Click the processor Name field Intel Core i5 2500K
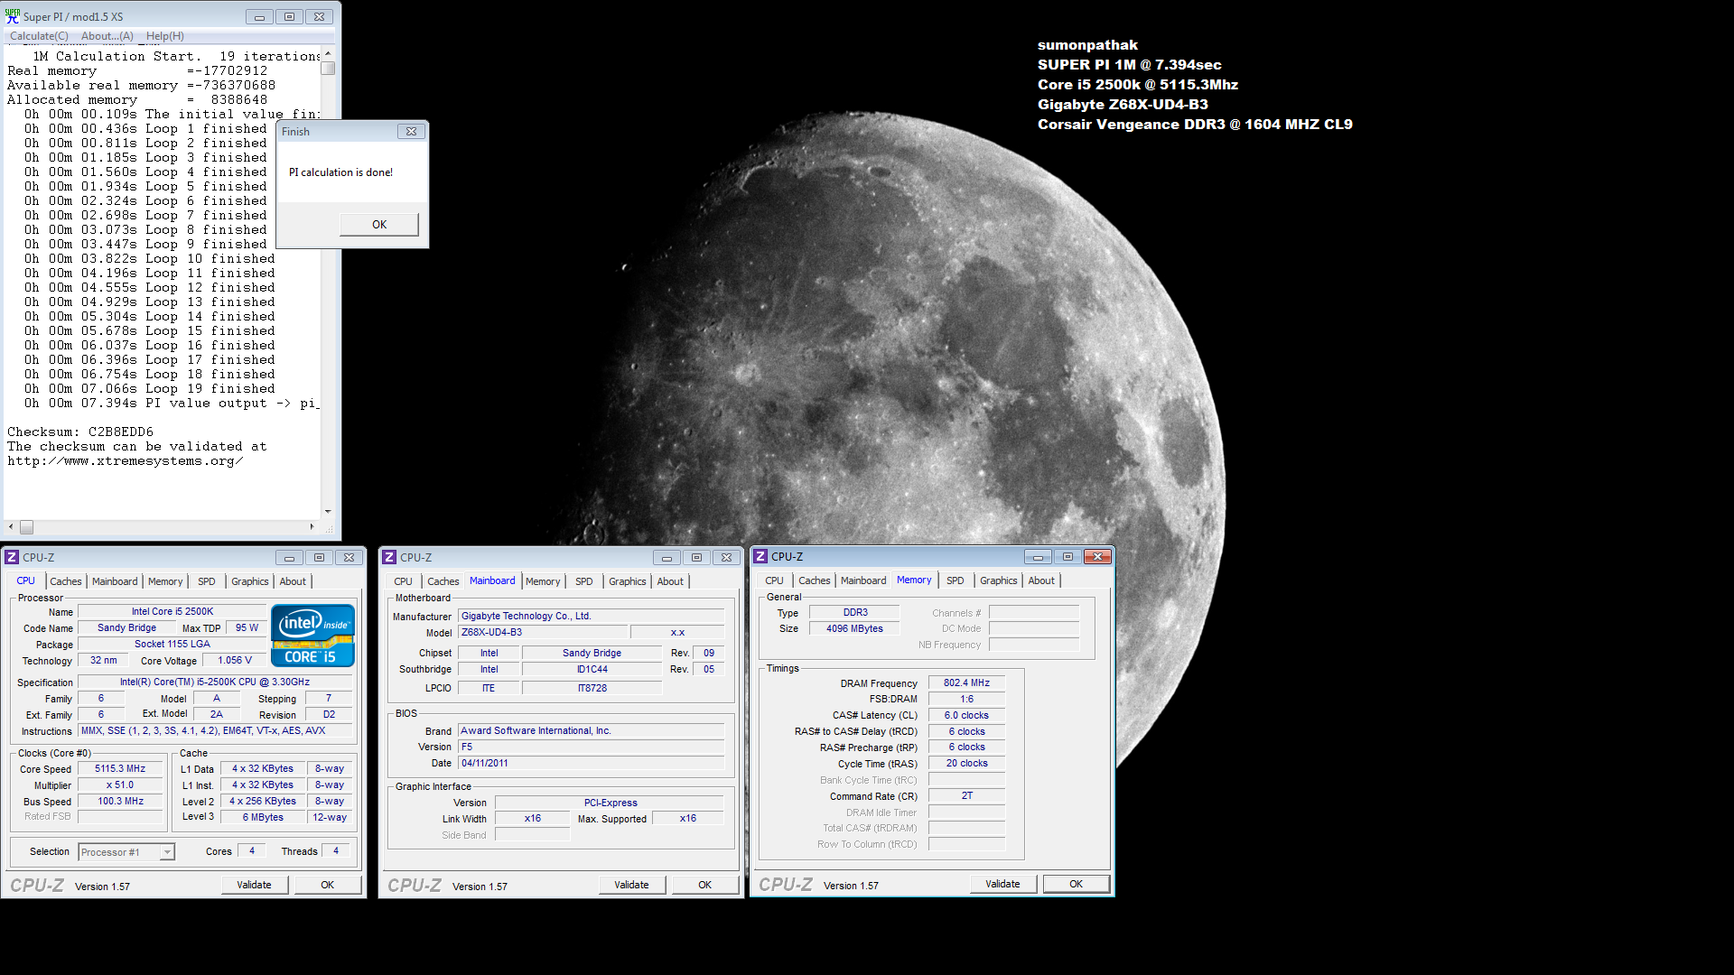The image size is (1734, 975). [172, 611]
